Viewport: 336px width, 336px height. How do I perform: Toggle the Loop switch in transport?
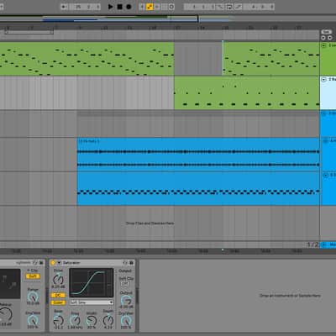(229, 7)
